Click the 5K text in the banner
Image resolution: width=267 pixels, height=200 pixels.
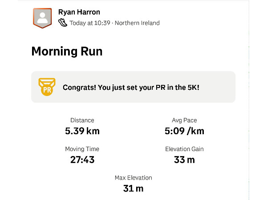click(x=190, y=88)
